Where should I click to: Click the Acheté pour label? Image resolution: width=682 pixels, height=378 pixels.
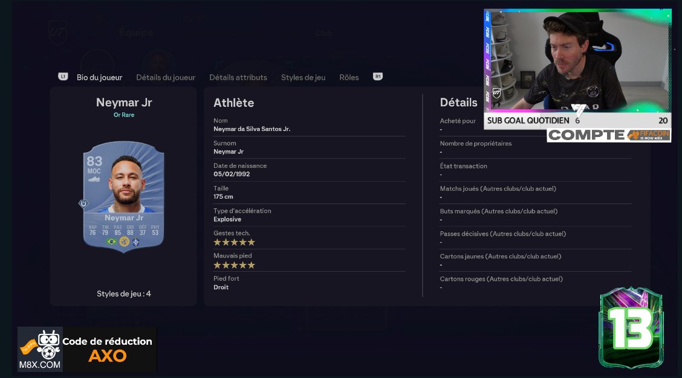point(458,121)
